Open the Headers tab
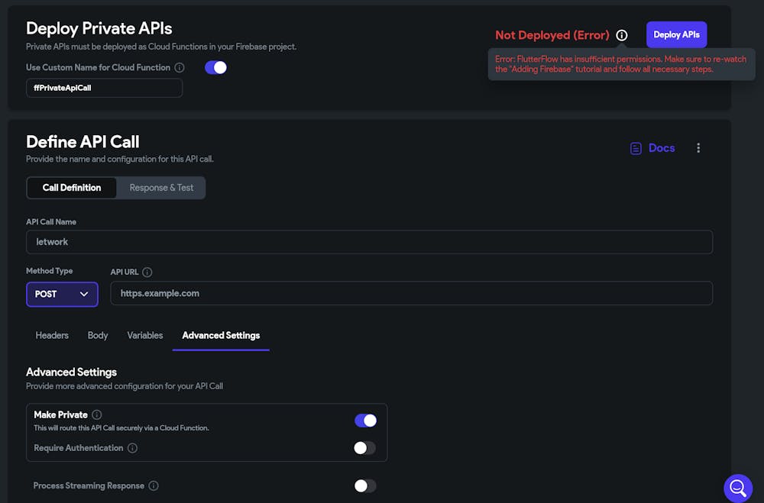This screenshot has height=503, width=764. tap(52, 336)
